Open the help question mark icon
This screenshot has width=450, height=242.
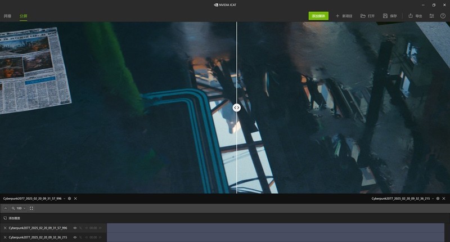click(x=443, y=16)
